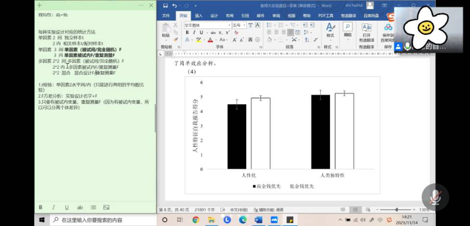This screenshot has height=226, width=470.
Task: Switch to the 插入 ribbon tab
Action: (199, 16)
